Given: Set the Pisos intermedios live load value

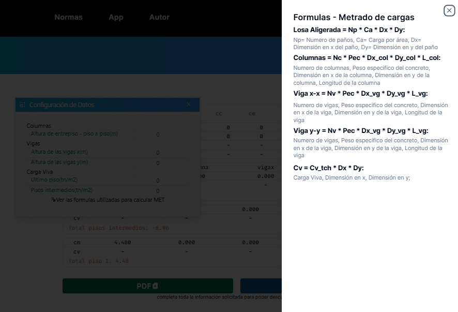Looking at the screenshot, I should tap(158, 190).
